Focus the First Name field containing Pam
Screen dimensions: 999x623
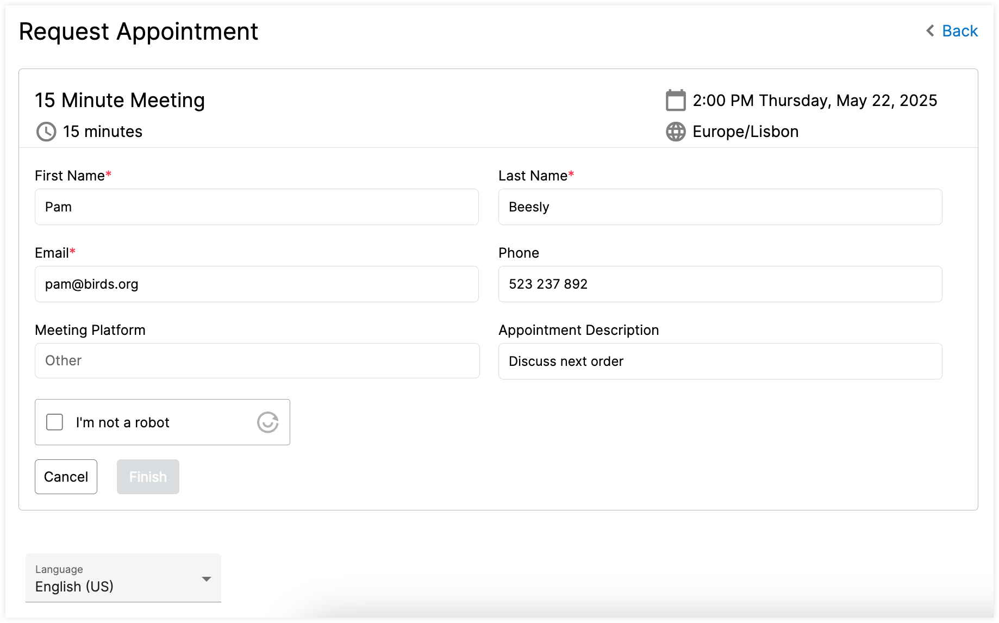coord(257,207)
